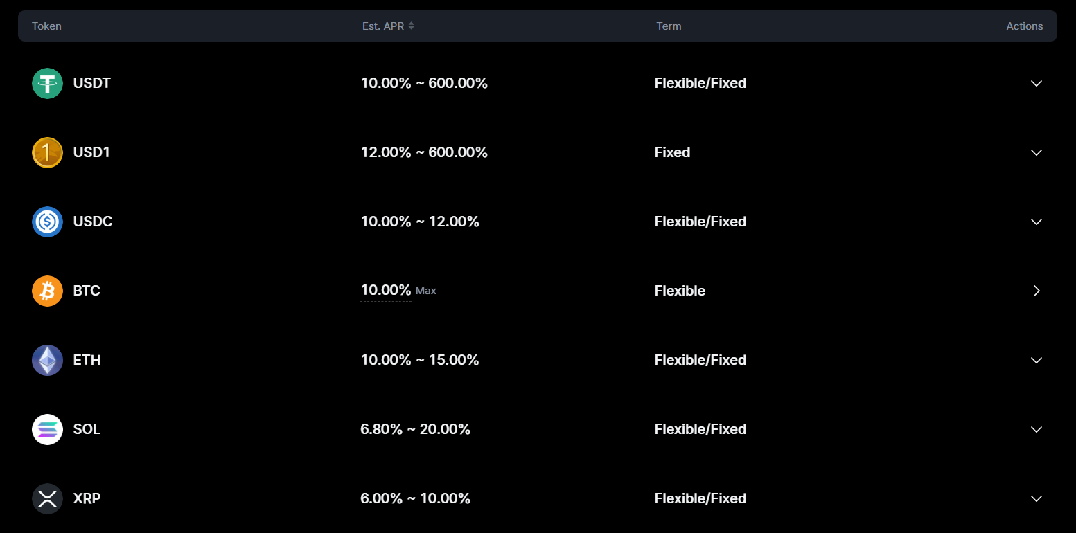Click the Token column header
The height and width of the screenshot is (533, 1076).
[46, 26]
